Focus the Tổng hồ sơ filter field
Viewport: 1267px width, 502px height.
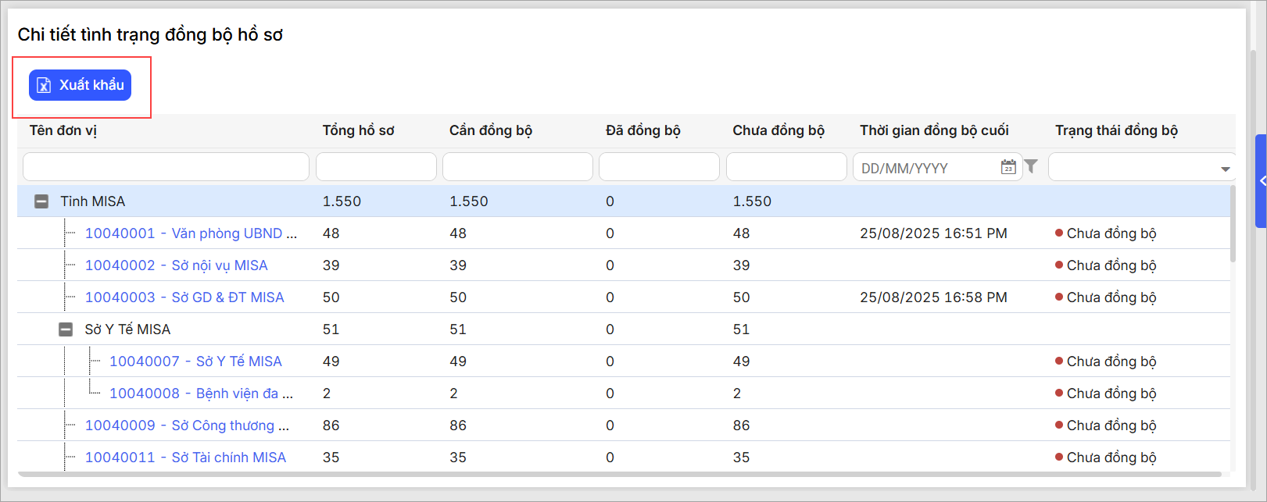376,167
